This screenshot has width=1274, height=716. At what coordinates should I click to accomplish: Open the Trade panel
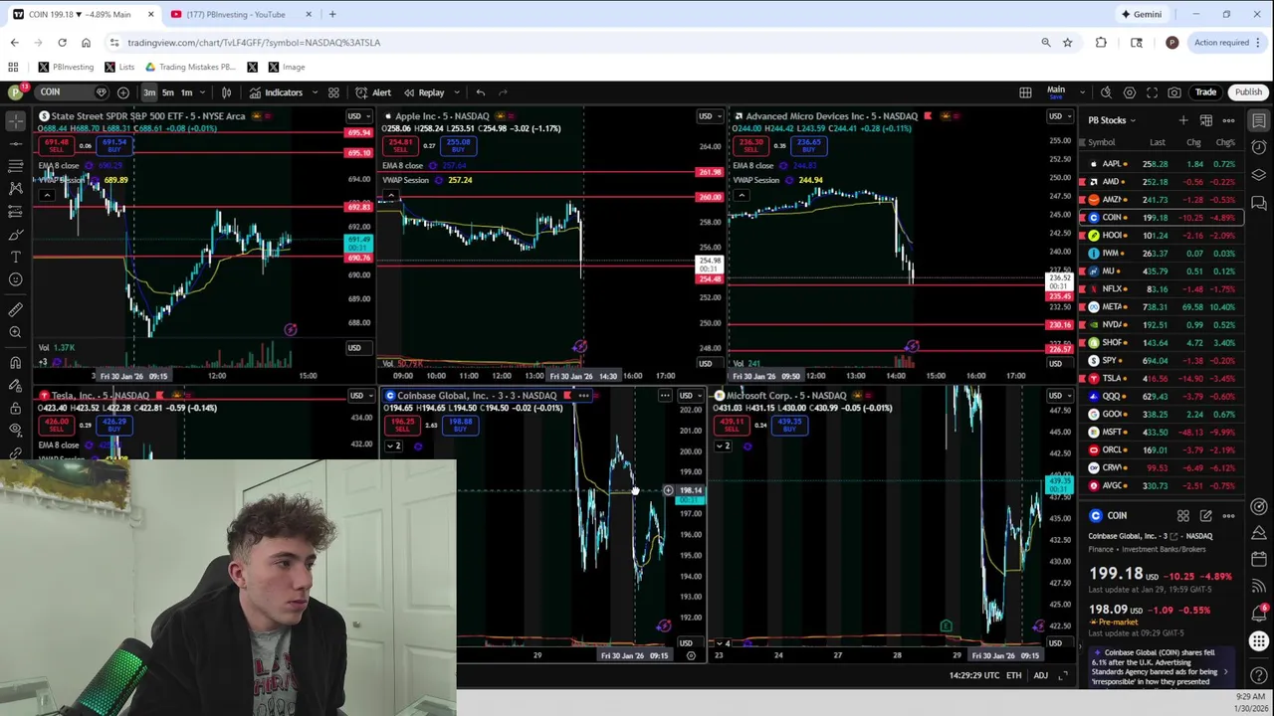[x=1205, y=92]
